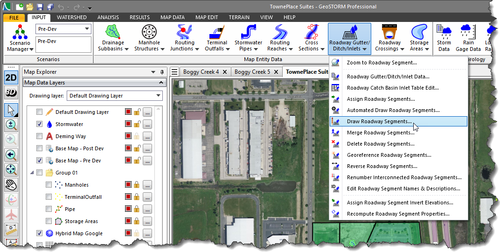Switch to the WATERSHED ribbon tab
The height and width of the screenshot is (252, 500).
72,17
